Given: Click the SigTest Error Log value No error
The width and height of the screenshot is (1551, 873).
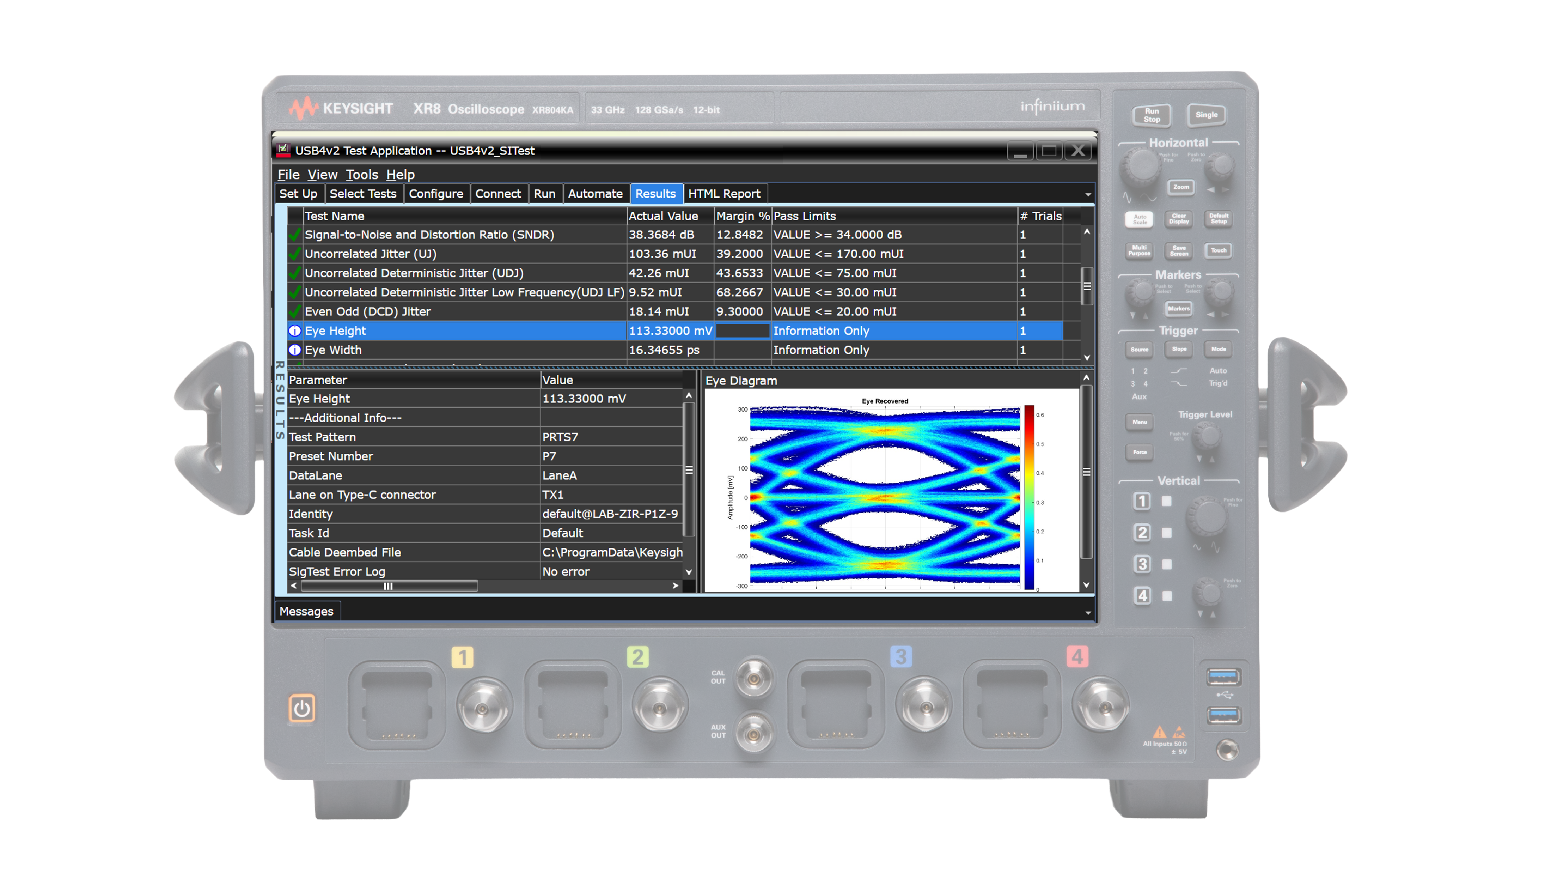Looking at the screenshot, I should point(566,572).
